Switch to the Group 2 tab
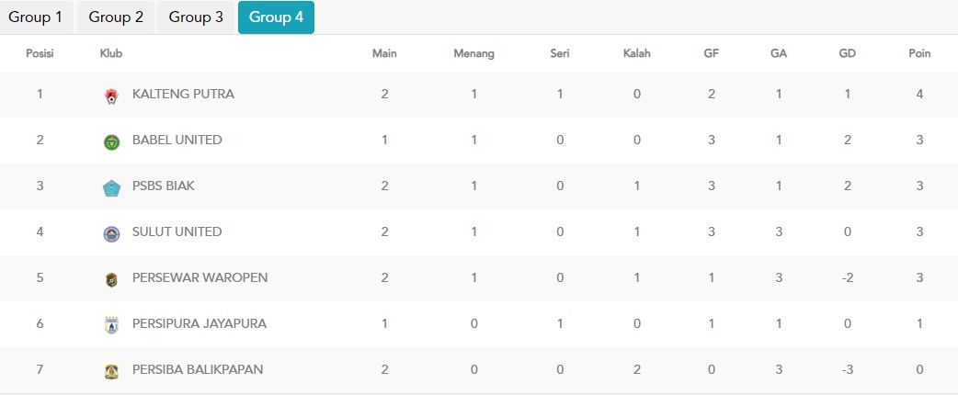The height and width of the screenshot is (395, 958). pyautogui.click(x=116, y=17)
